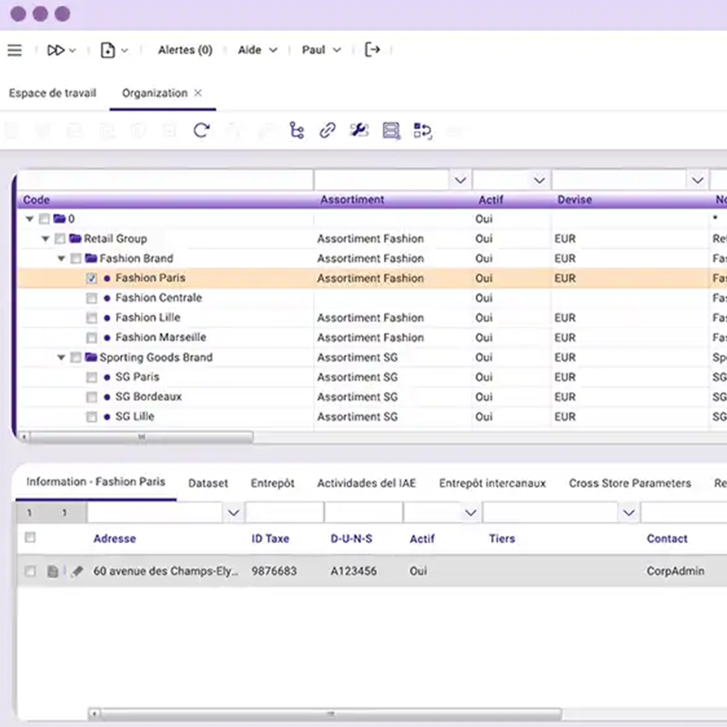727x727 pixels.
Task: Open the Aide menu
Action: [257, 50]
